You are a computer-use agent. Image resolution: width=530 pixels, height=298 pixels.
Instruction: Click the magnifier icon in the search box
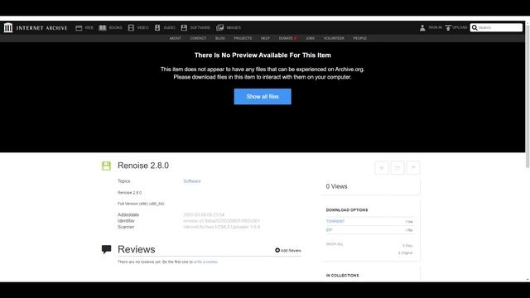[475, 27]
